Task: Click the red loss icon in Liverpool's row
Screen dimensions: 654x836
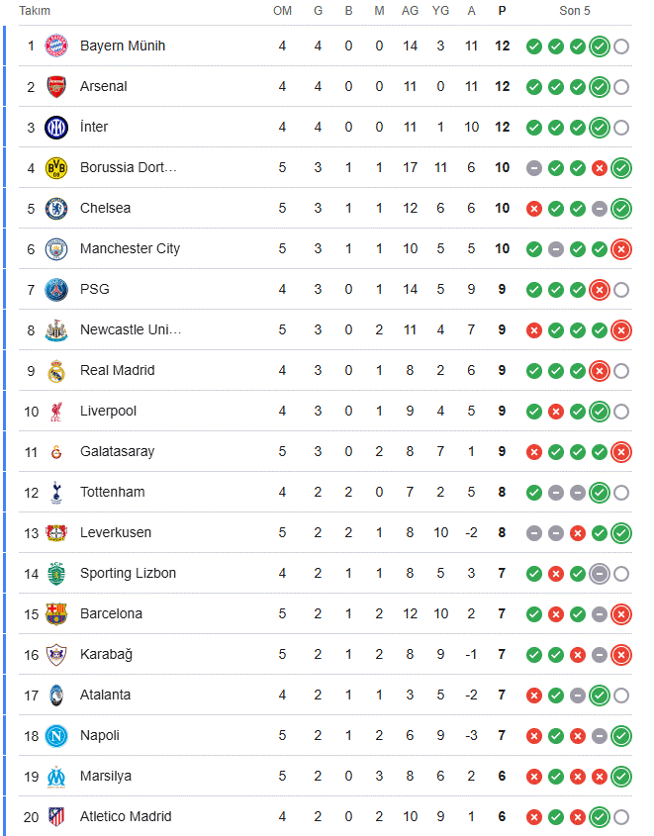Action: 556,412
